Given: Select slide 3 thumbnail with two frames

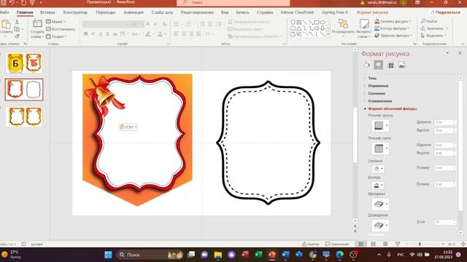Looking at the screenshot, I should [24, 116].
